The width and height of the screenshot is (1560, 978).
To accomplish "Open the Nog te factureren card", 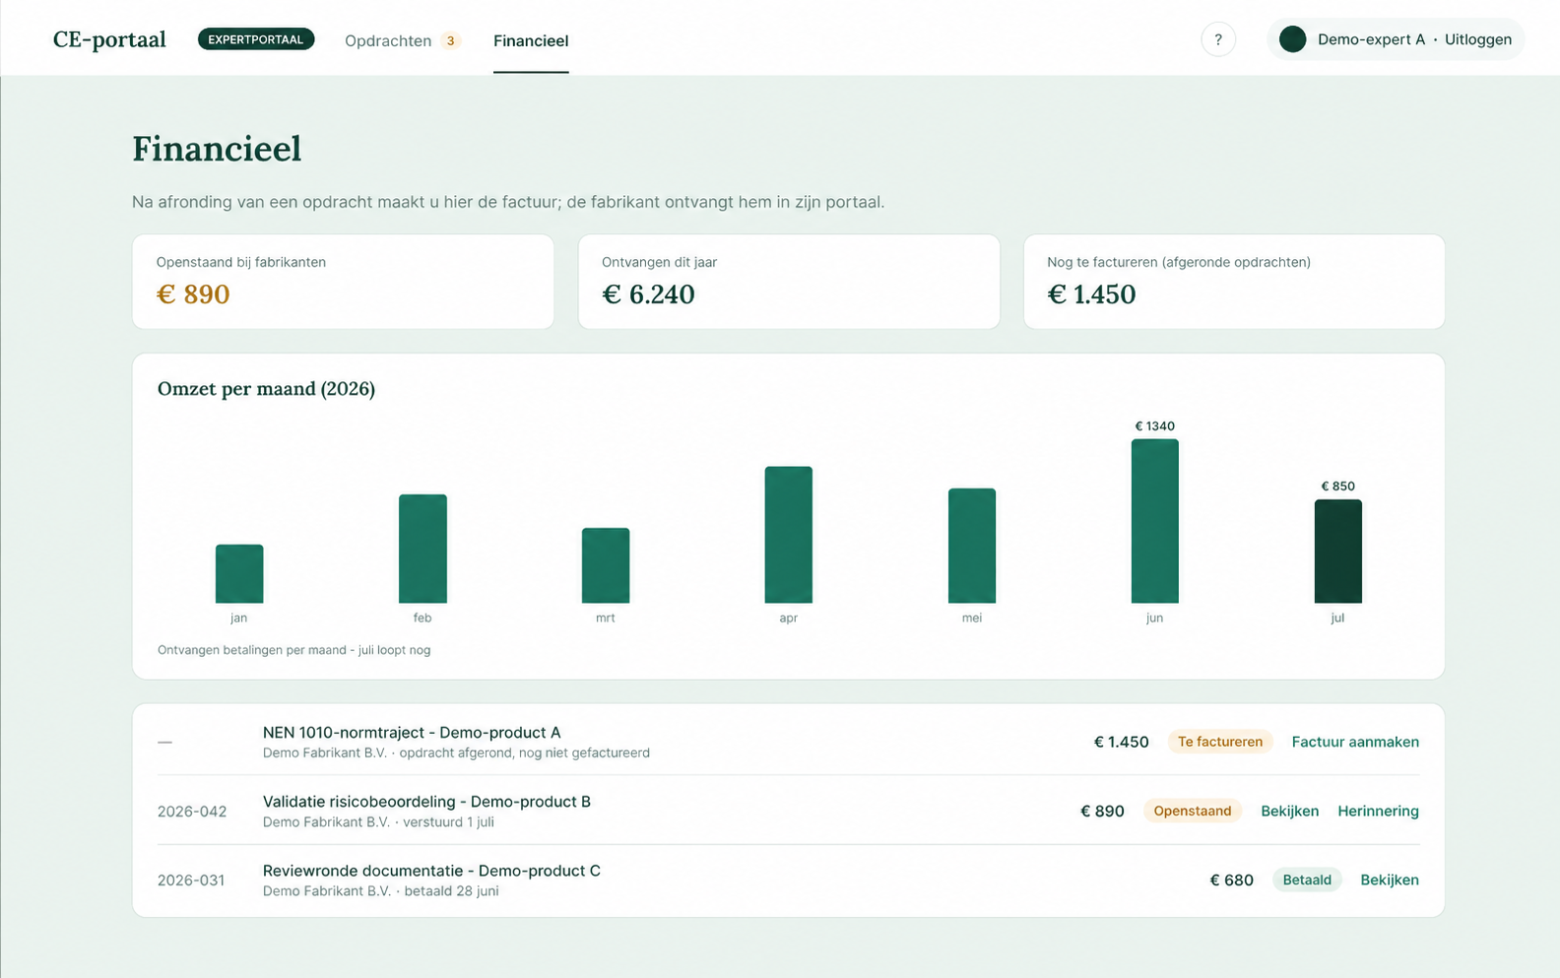I will tap(1234, 281).
